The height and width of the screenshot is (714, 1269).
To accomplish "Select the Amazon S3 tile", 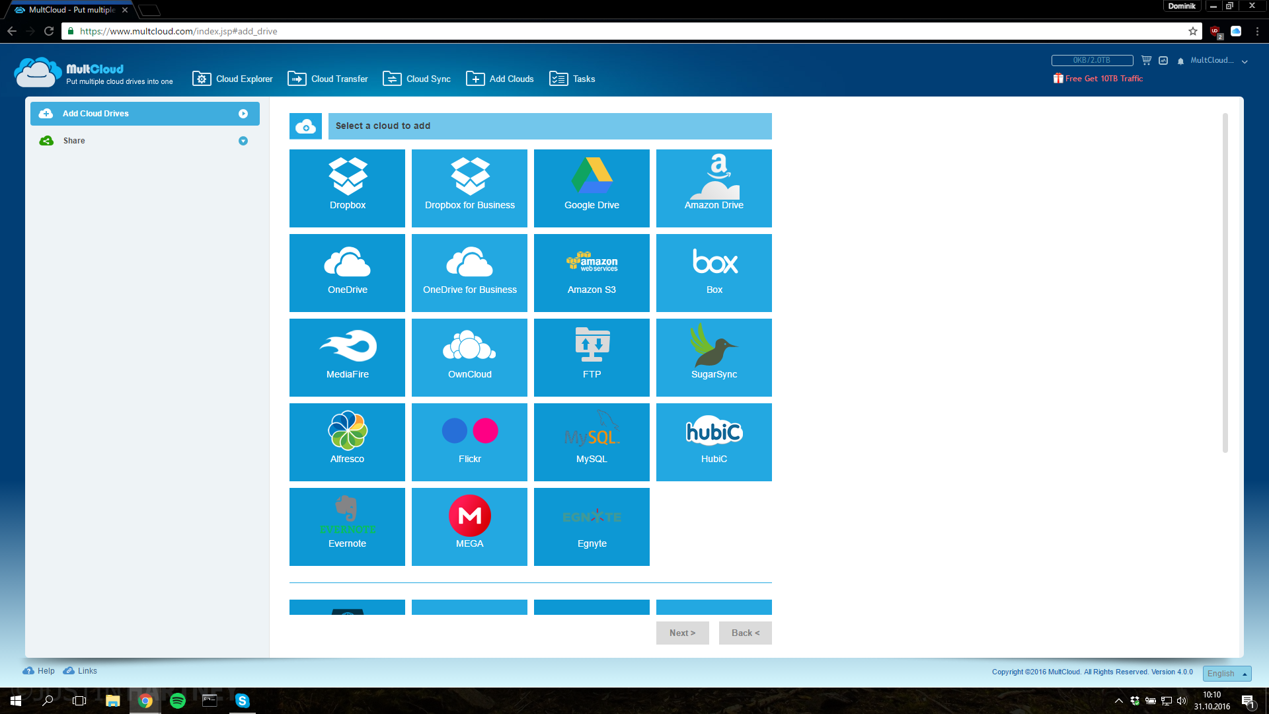I will click(592, 272).
